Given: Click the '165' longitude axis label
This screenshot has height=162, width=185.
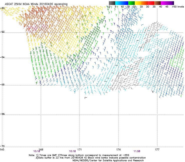Looking at the screenshot, I should pos(2,150).
